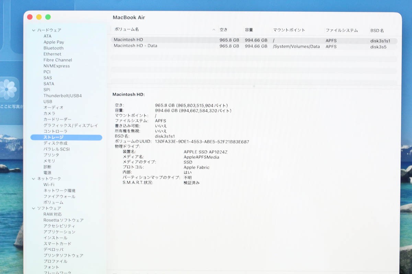Click the AppleAPFSMedia media name value

click(201, 157)
